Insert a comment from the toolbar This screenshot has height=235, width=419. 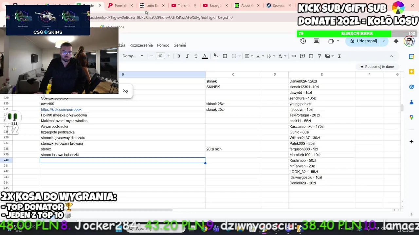(302, 56)
